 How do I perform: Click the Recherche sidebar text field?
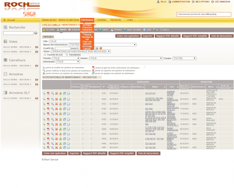(x=18, y=33)
